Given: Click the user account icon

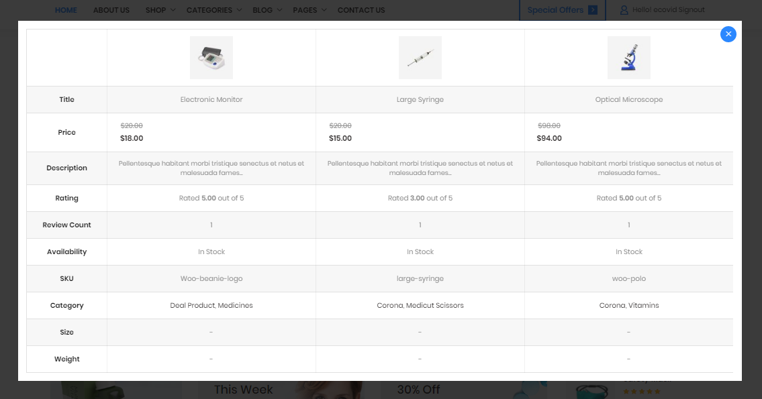Looking at the screenshot, I should tap(624, 10).
